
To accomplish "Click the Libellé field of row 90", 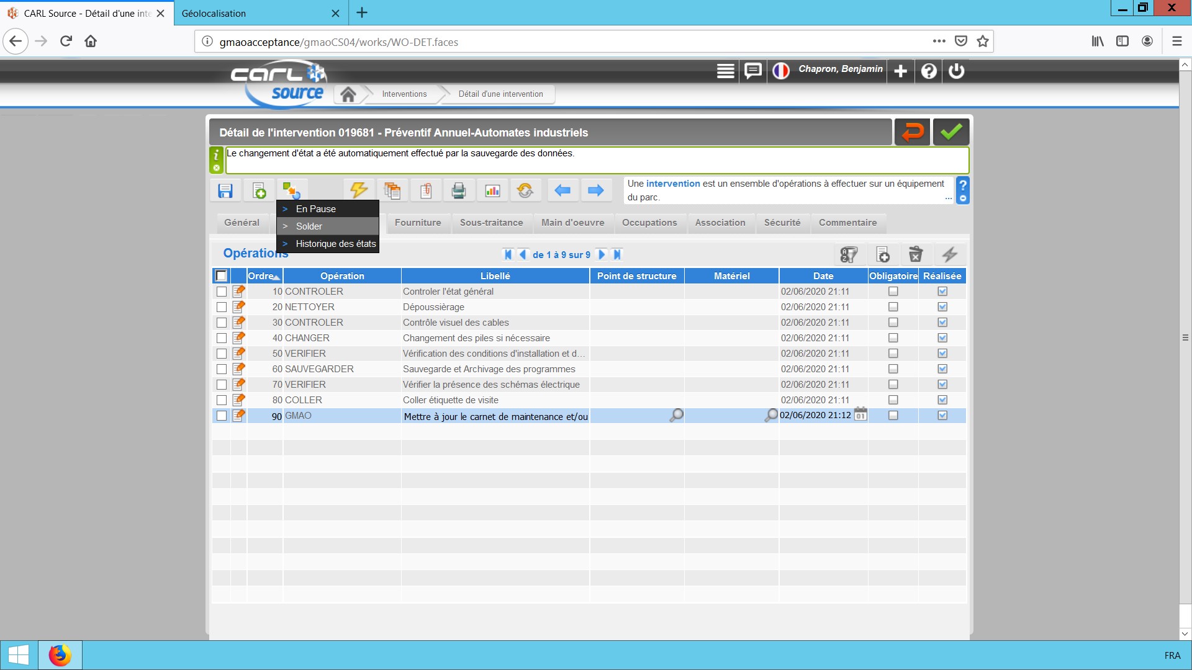I will 495,416.
